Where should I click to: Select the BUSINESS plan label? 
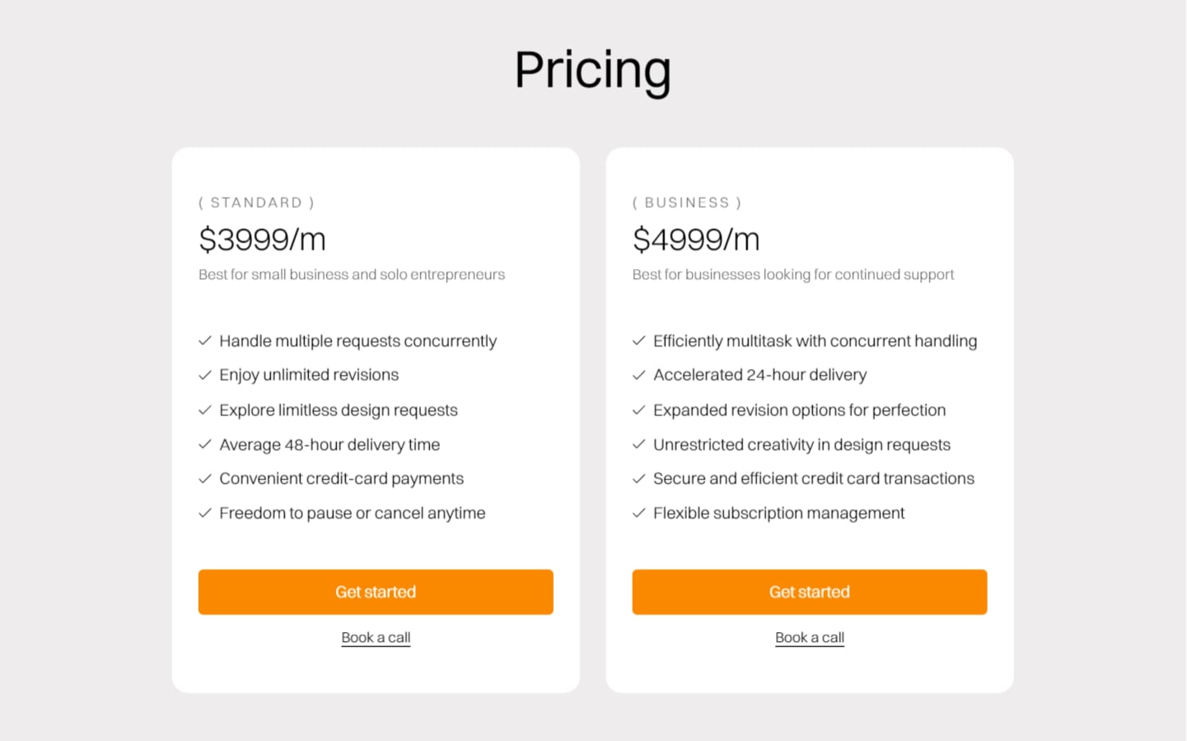click(687, 202)
